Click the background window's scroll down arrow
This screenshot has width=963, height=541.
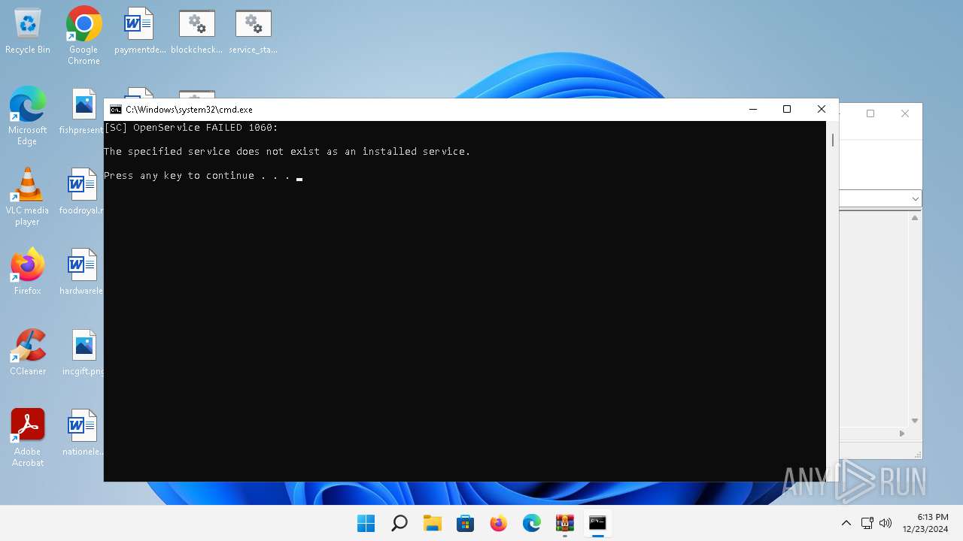pos(915,421)
